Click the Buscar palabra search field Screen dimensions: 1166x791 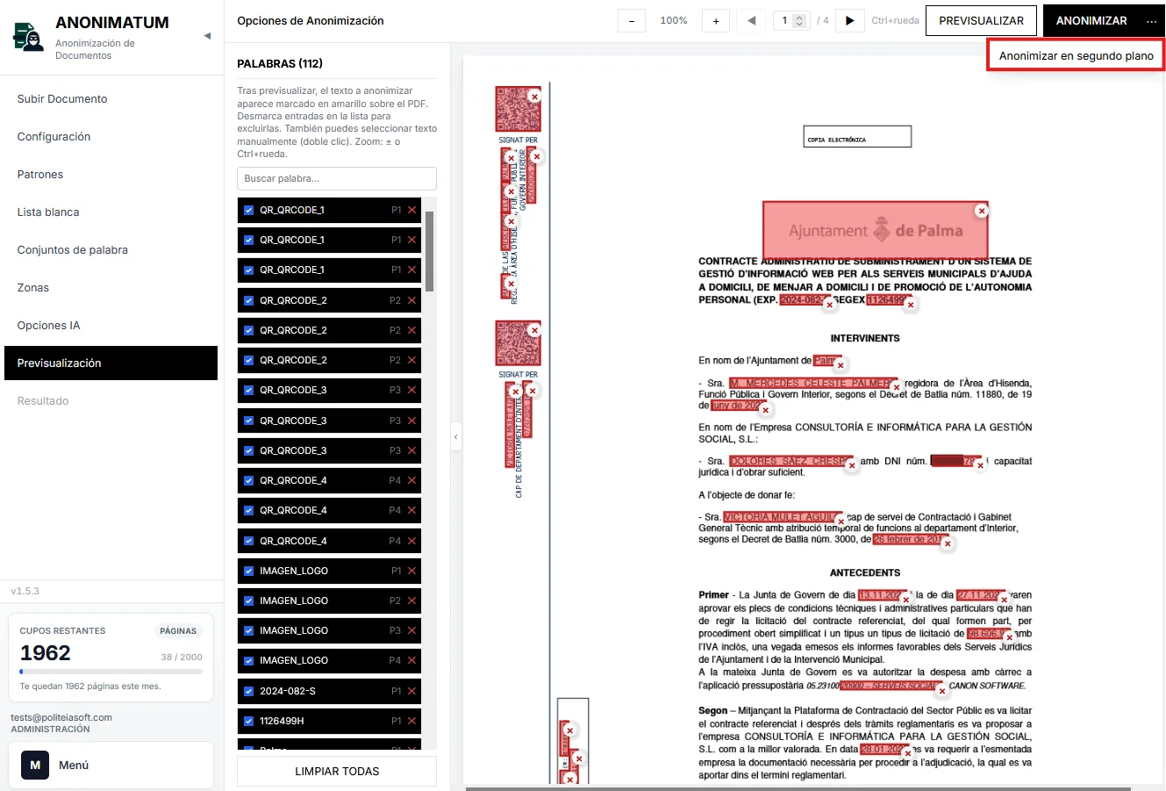(x=337, y=178)
